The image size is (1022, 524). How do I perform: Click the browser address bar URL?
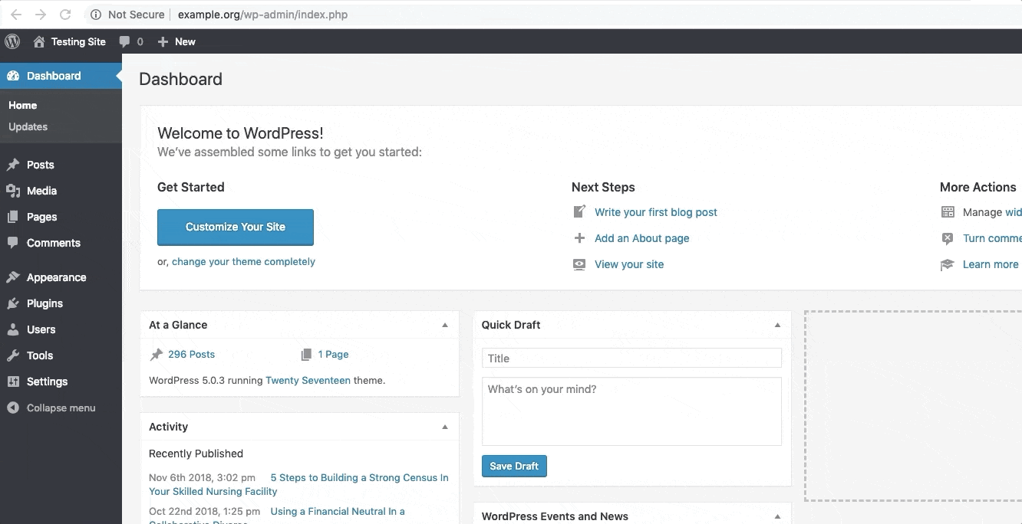pos(262,15)
